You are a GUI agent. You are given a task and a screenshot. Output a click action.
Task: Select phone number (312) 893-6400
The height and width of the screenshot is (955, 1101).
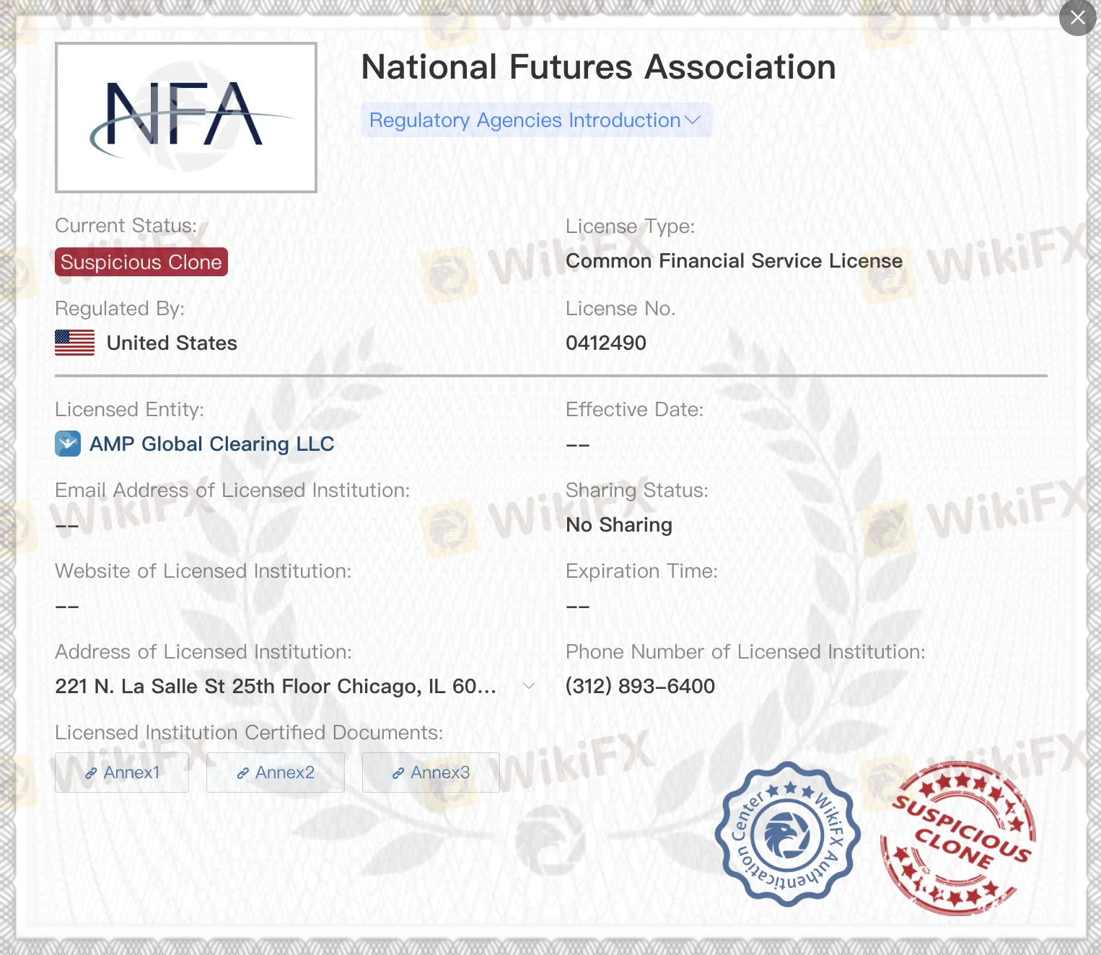pos(640,686)
